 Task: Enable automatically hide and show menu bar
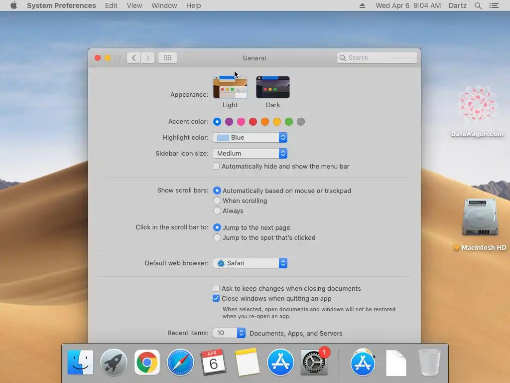click(x=216, y=166)
